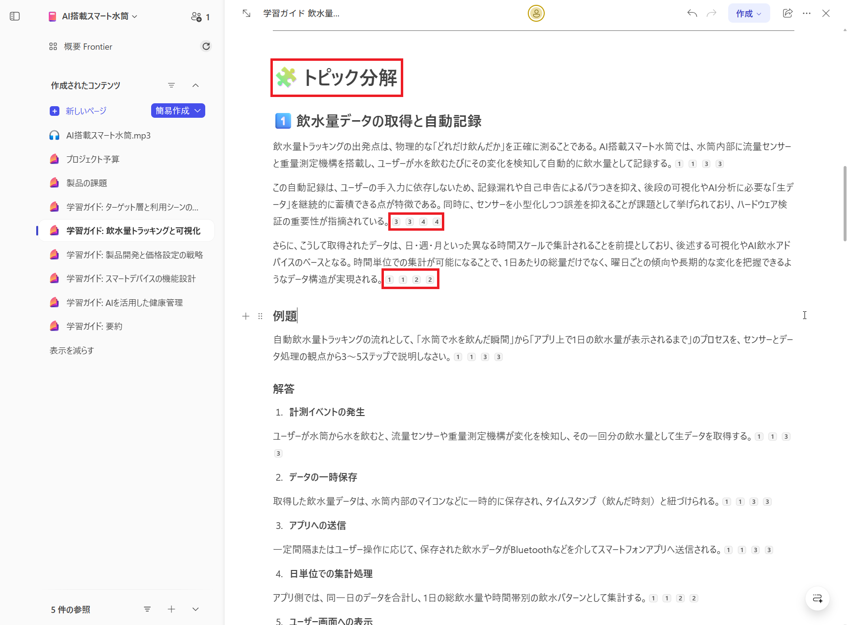The width and height of the screenshot is (847, 625).
Task: Undo the last edit
Action: (x=692, y=13)
